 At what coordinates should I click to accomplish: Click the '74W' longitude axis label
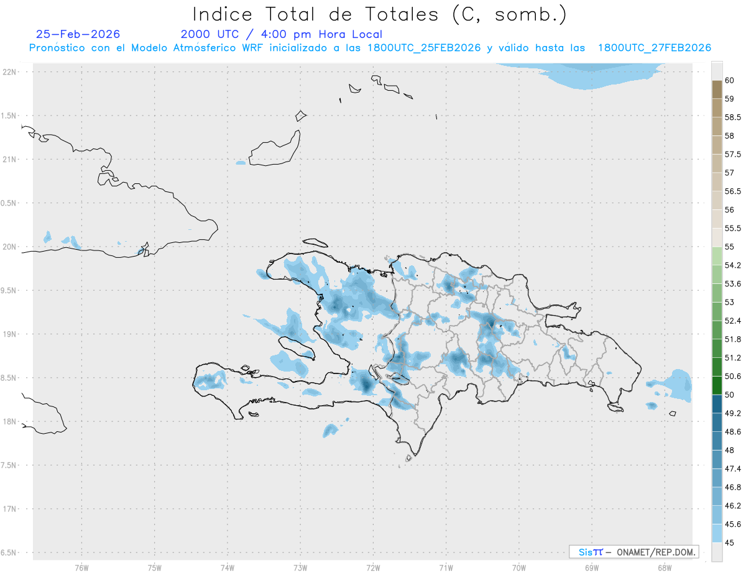click(x=228, y=567)
